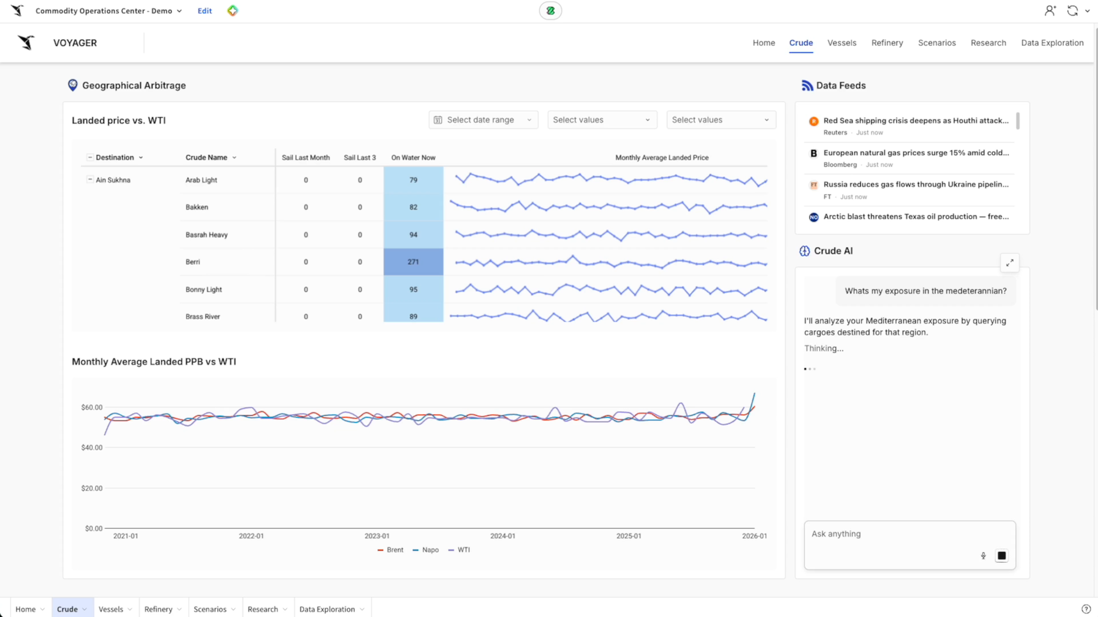Open the second Select values dropdown

click(x=721, y=120)
